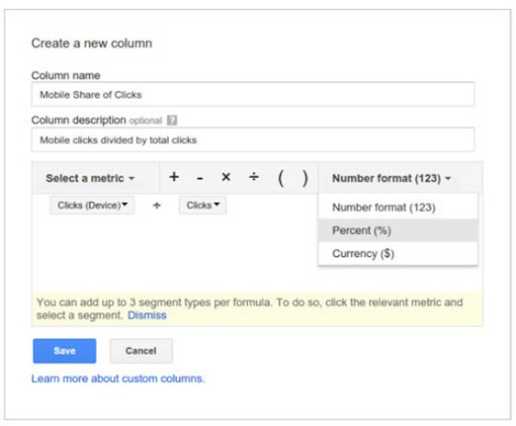Insert the multiplication operator

[x=226, y=177]
